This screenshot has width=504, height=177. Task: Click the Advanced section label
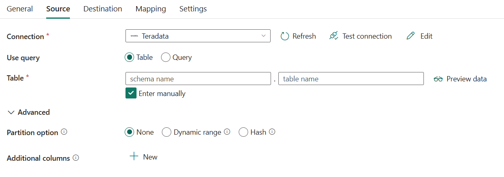(x=34, y=112)
